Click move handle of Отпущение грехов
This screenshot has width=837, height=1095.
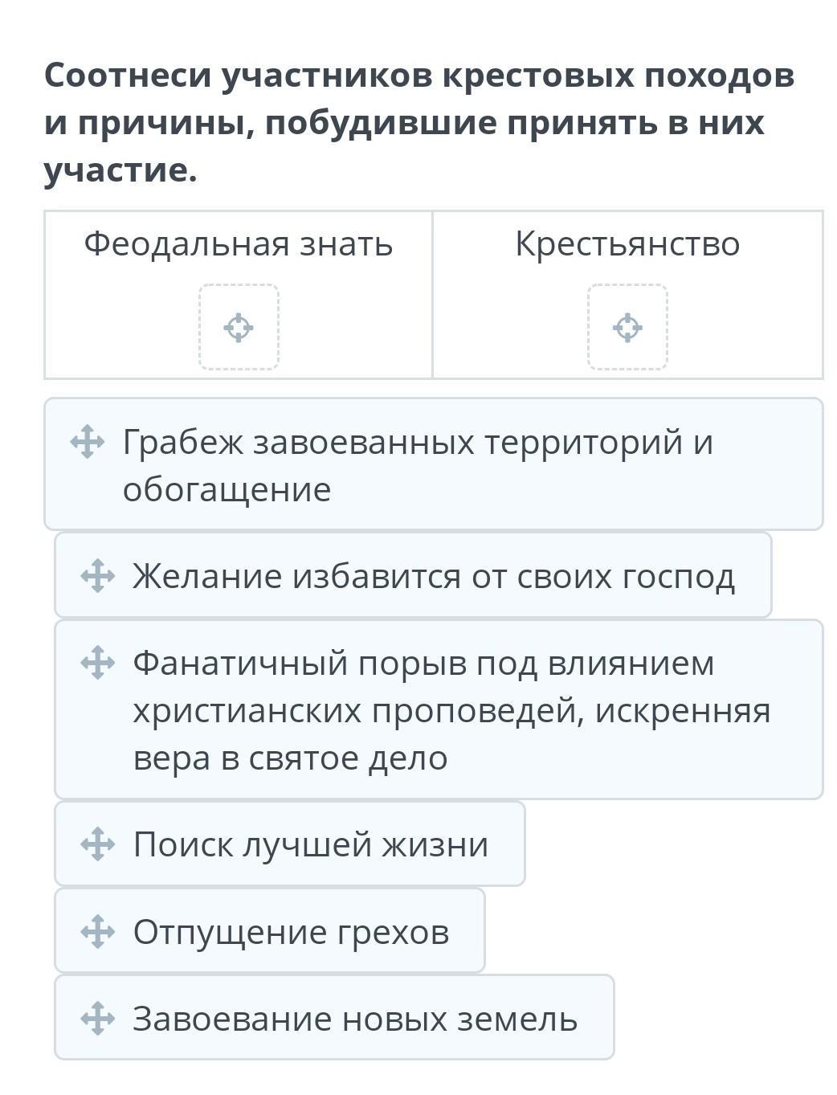tap(98, 932)
